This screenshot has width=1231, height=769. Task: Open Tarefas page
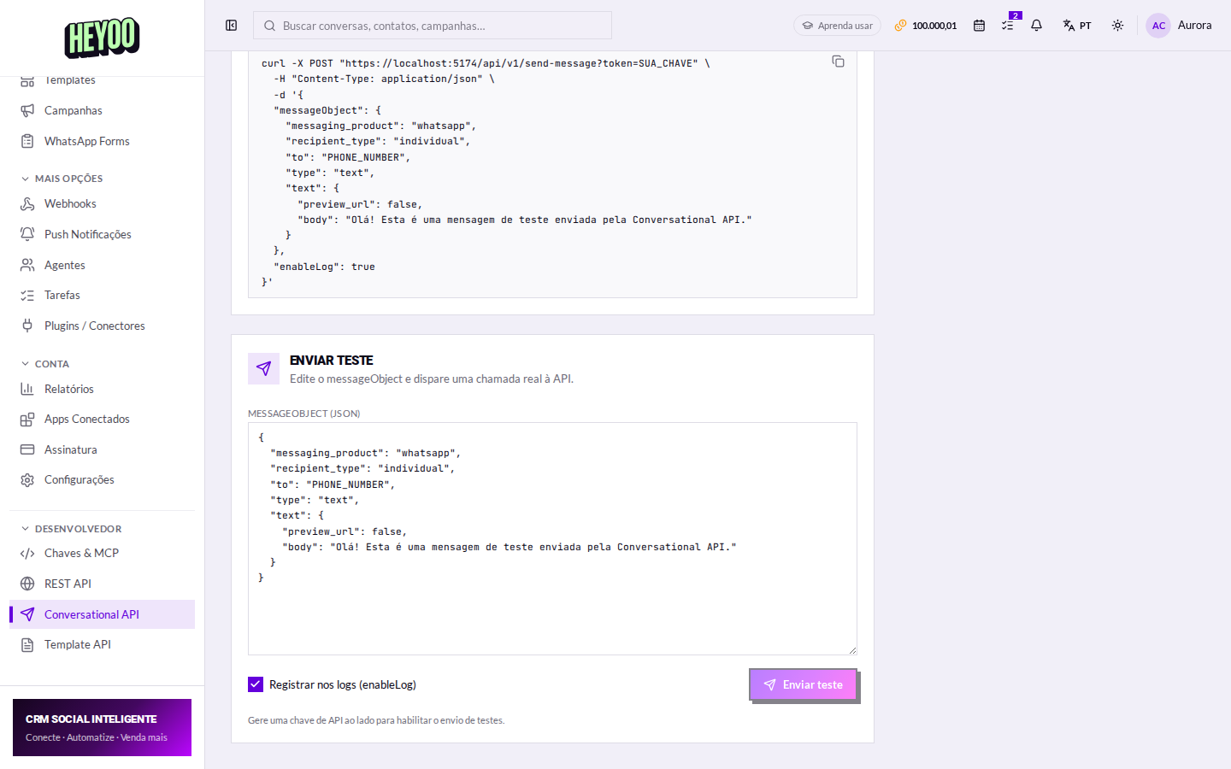pos(102,295)
